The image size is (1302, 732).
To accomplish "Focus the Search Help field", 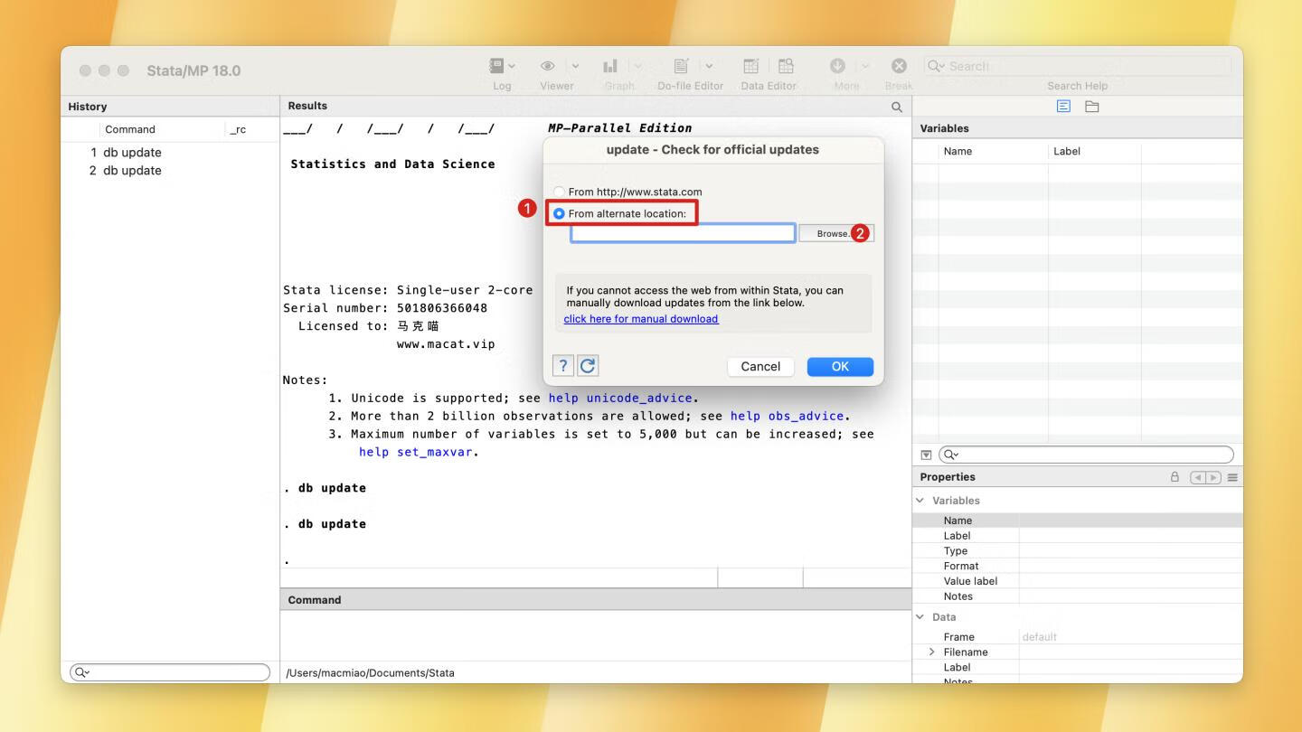I will click(1077, 66).
